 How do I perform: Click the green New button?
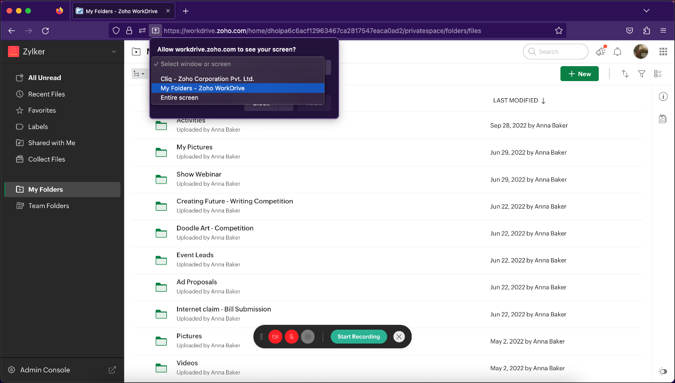point(580,74)
